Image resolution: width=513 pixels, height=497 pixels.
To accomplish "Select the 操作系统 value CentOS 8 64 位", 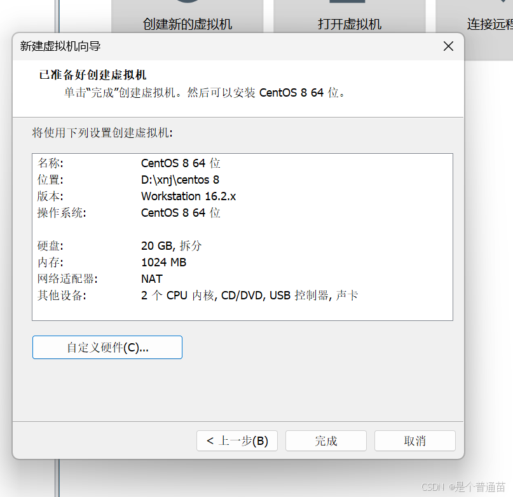I will 181,213.
